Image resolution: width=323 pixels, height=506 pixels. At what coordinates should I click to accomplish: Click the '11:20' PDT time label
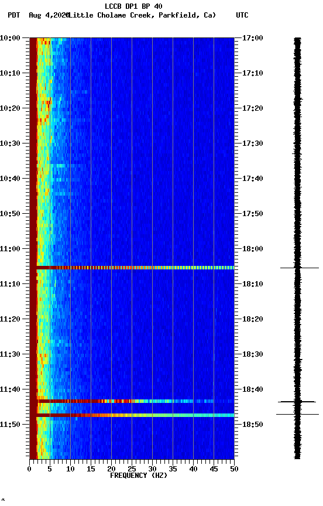[10, 320]
